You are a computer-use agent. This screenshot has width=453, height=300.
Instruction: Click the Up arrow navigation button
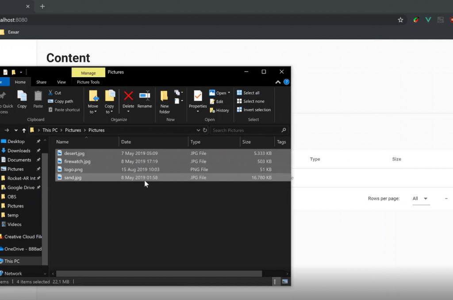pyautogui.click(x=24, y=130)
